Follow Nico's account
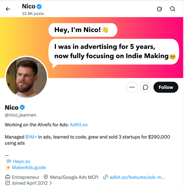The height and width of the screenshot is (190, 184). 166,87
